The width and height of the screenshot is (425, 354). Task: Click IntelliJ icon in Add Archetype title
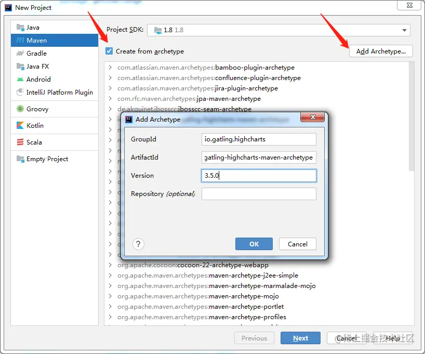129,120
